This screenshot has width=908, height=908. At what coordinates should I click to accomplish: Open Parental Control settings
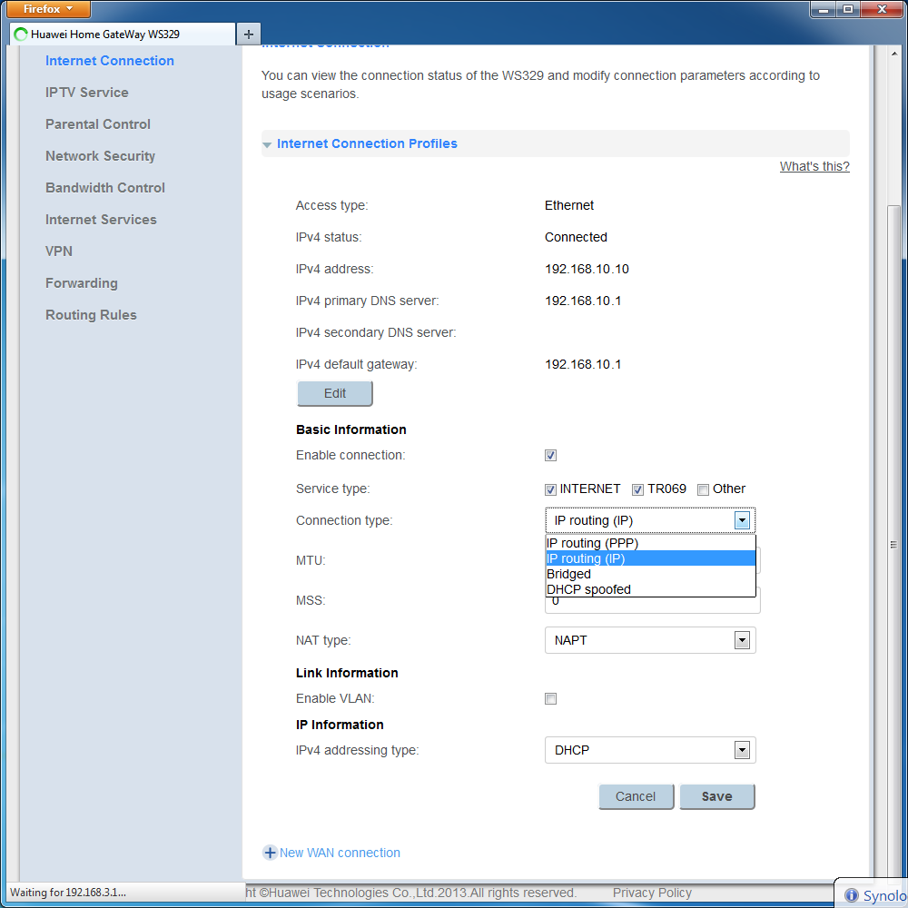(98, 124)
